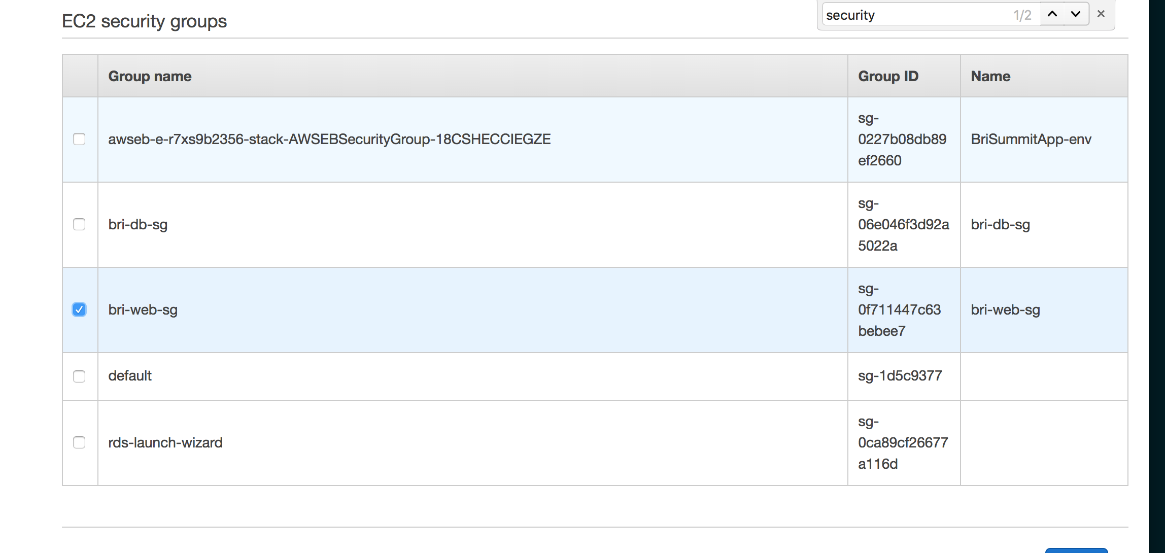Select the rds-launch-wizard checkbox
Screen dimensions: 1165x553
(79, 442)
